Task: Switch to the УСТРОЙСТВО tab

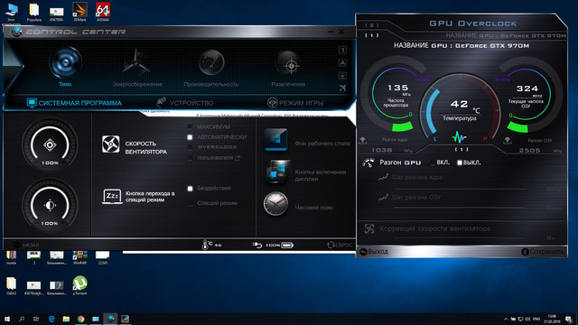Action: [x=184, y=103]
